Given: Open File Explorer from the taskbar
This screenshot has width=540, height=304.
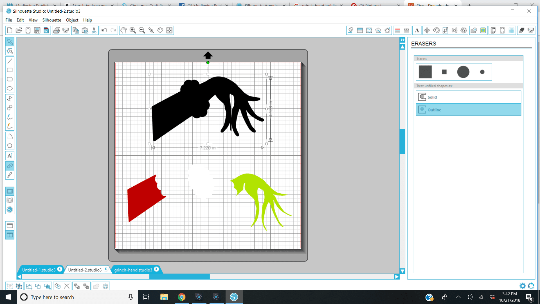Looking at the screenshot, I should pos(164,297).
